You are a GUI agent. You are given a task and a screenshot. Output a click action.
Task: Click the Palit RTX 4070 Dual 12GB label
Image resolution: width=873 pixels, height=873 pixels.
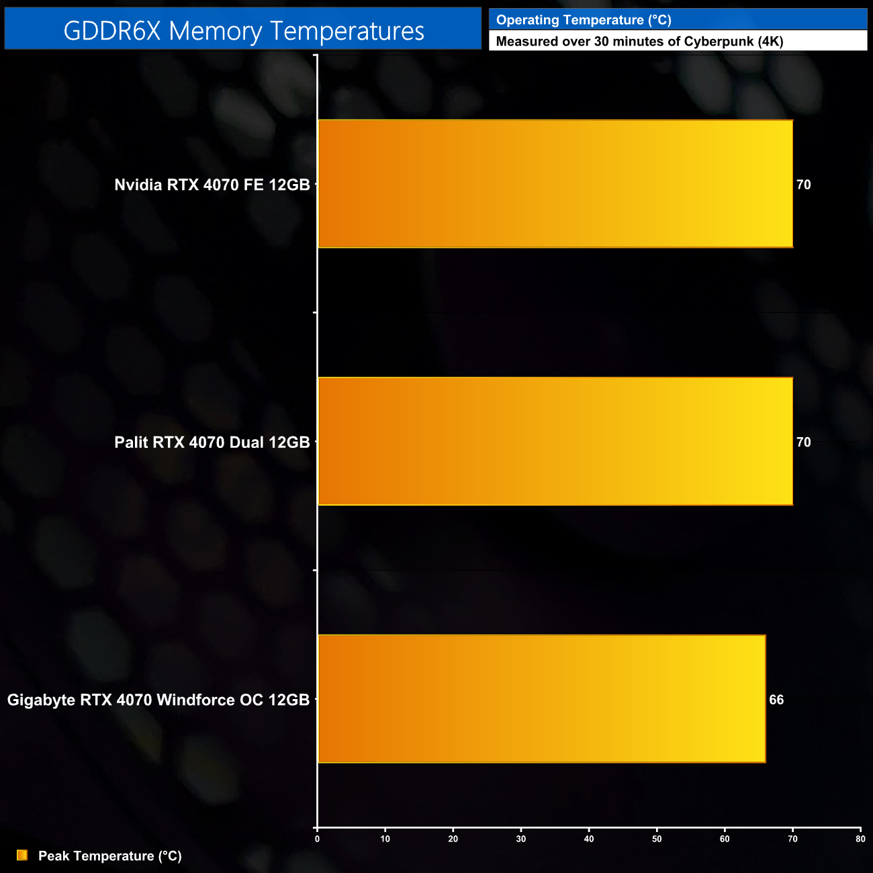click(212, 442)
